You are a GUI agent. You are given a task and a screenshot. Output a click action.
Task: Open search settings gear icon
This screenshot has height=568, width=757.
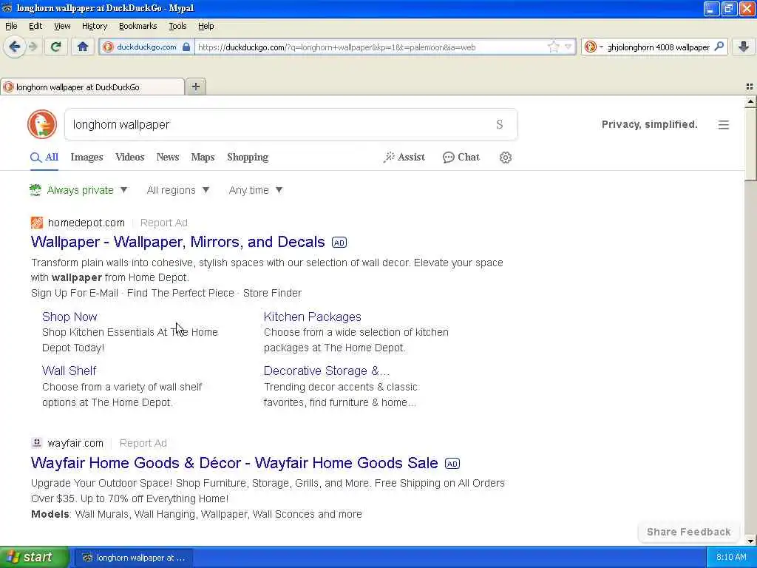[506, 158]
